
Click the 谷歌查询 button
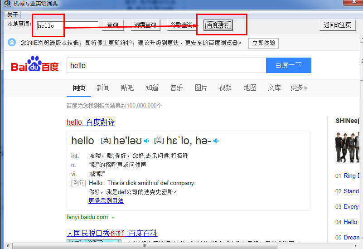click(181, 25)
